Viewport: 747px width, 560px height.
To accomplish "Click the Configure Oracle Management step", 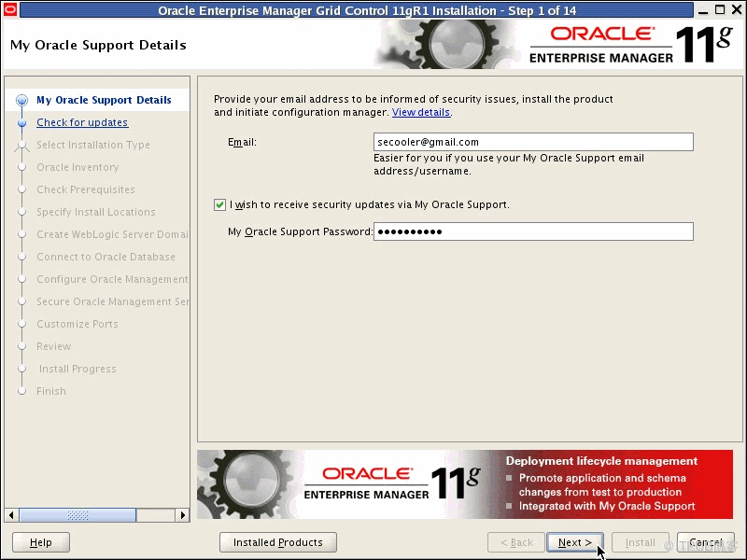I will 112,279.
